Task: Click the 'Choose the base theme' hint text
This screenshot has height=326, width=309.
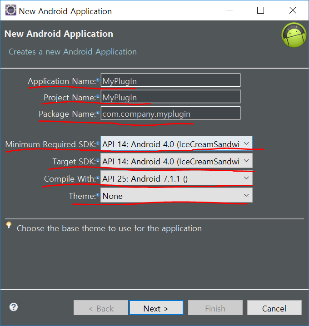Action: click(x=109, y=228)
